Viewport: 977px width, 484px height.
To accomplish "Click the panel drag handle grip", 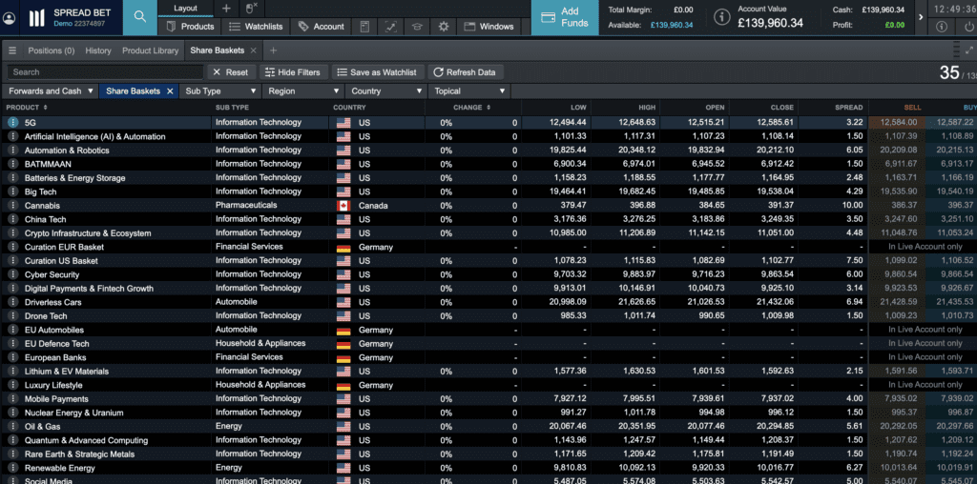I will click(956, 50).
